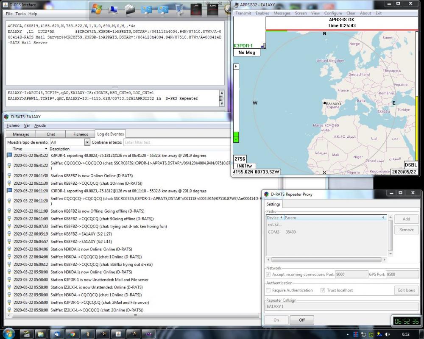
Task: Switch to the Mensajes tab
Action: tap(21, 134)
